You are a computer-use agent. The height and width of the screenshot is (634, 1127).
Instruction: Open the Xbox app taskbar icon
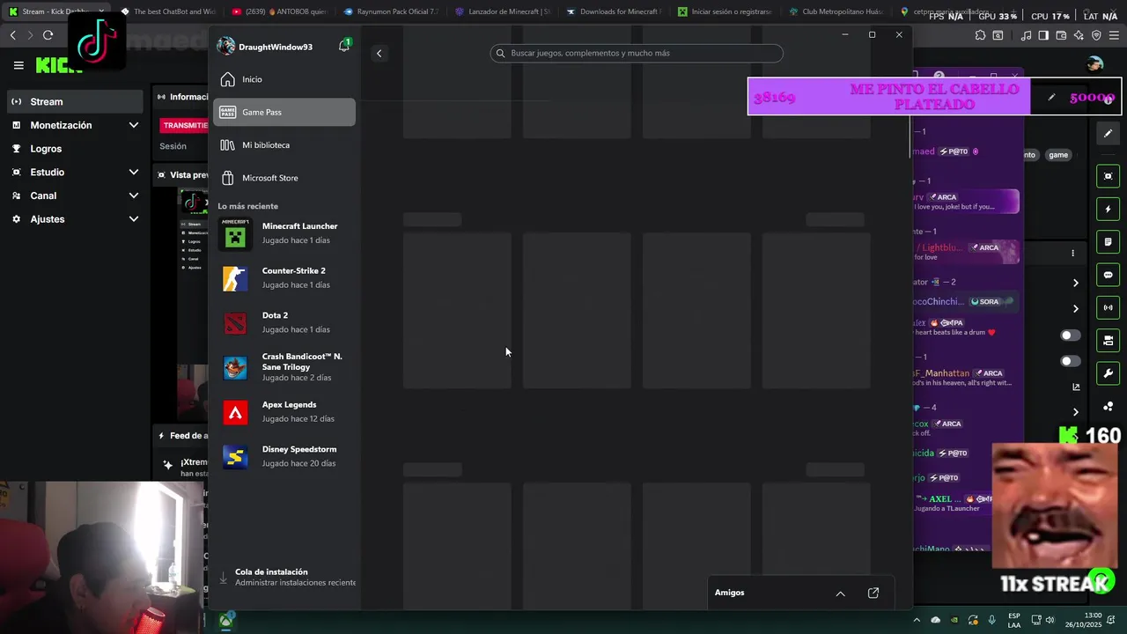226,621
